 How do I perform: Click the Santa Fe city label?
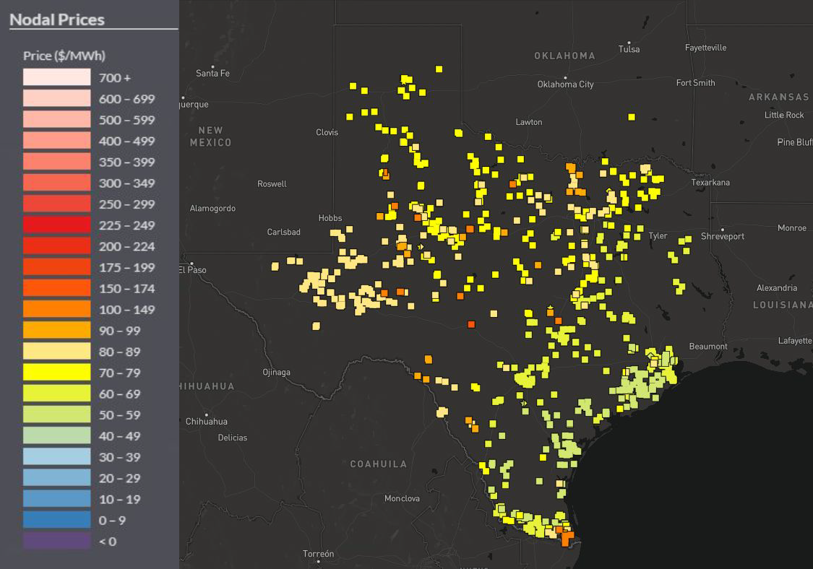pos(212,73)
